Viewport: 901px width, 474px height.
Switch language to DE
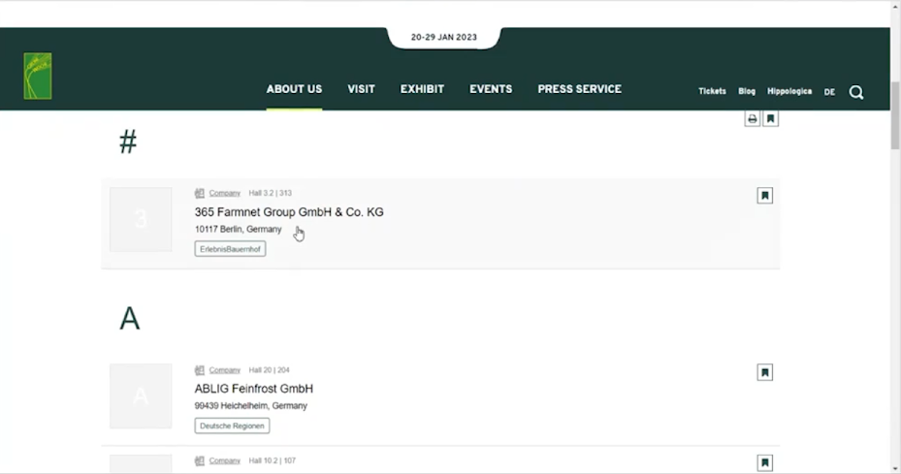click(829, 92)
